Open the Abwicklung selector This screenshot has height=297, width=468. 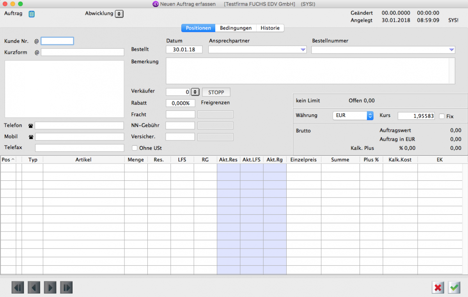coord(119,14)
